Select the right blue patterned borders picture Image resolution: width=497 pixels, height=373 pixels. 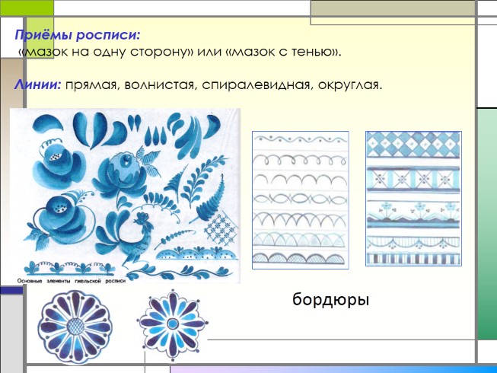413,198
